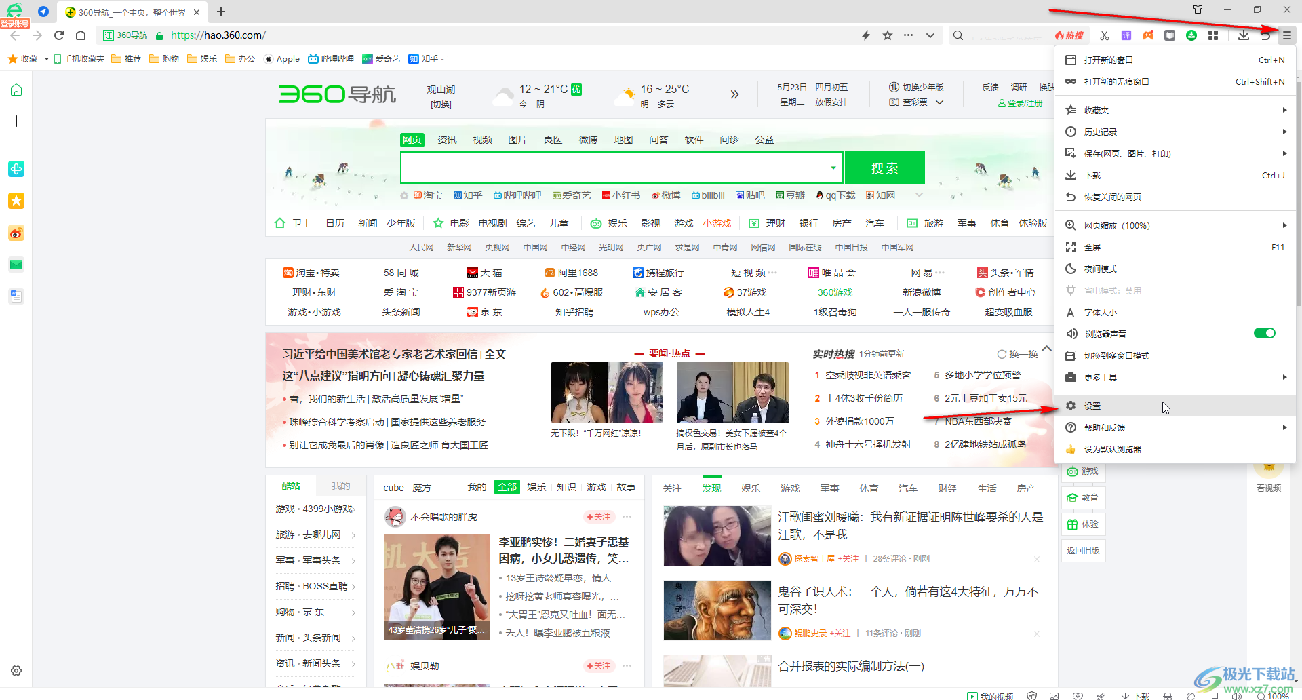
Task: Open the extensions grid icon
Action: (1213, 35)
